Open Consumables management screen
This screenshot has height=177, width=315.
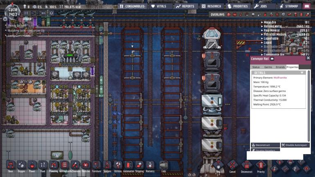click(x=132, y=7)
